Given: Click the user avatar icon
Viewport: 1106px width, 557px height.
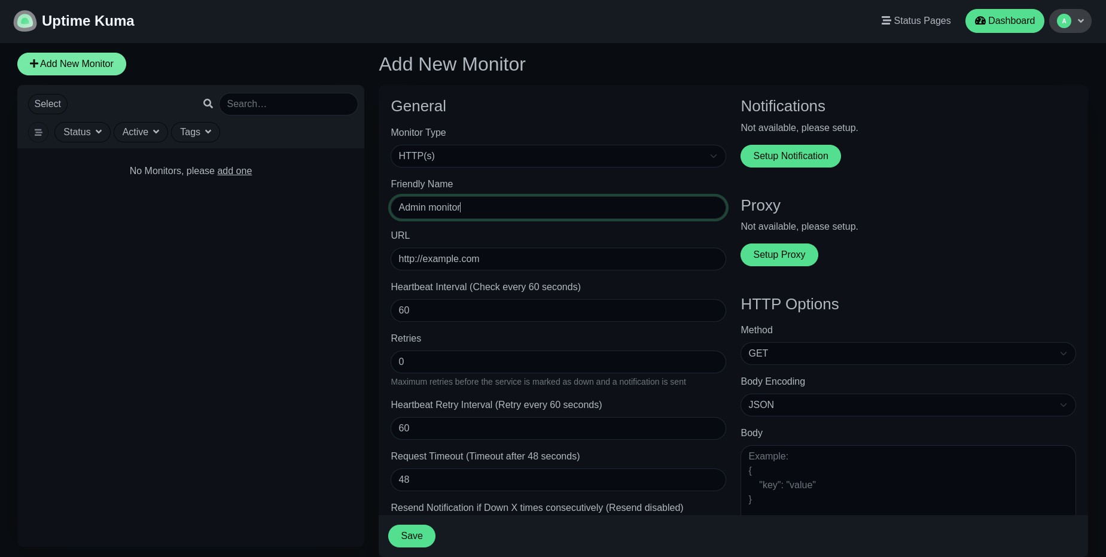Looking at the screenshot, I should coord(1064,21).
